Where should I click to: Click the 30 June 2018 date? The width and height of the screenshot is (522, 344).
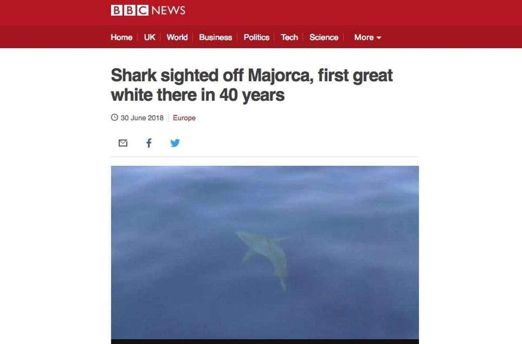tap(142, 118)
